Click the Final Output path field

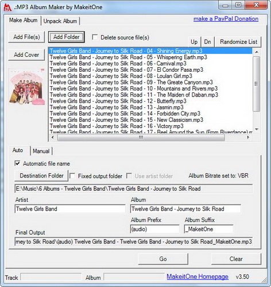(x=134, y=242)
